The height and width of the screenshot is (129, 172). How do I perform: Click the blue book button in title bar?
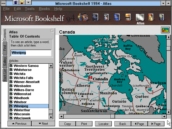click(x=16, y=3)
